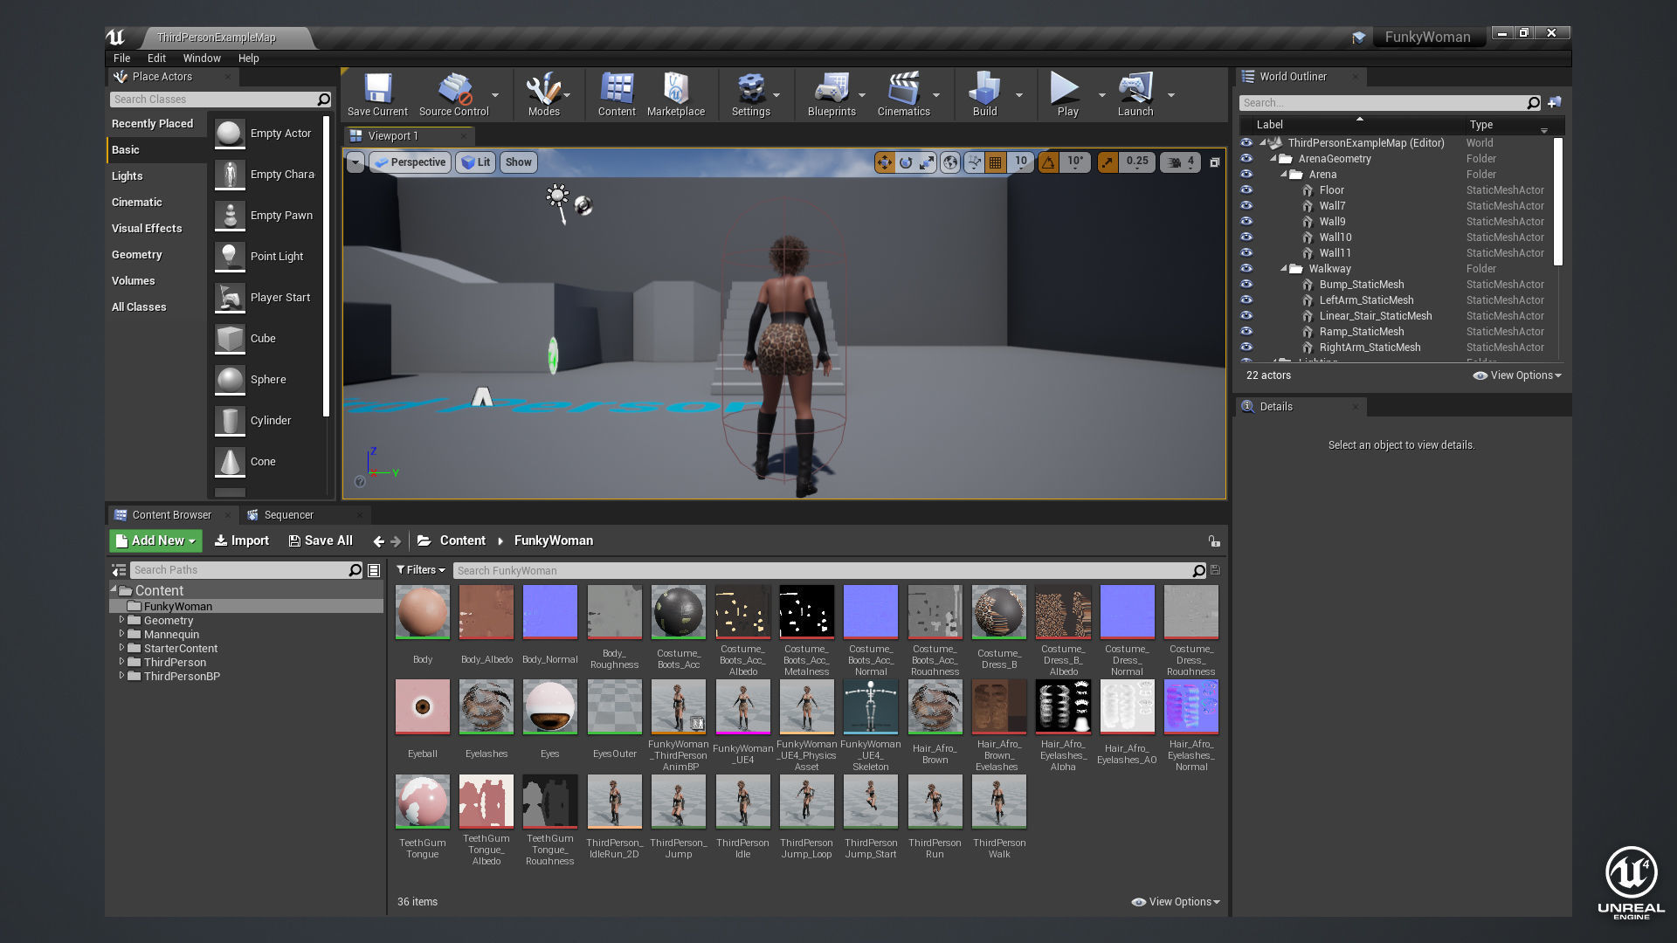
Task: Toggle visibility of Walkway folder
Action: click(1246, 269)
